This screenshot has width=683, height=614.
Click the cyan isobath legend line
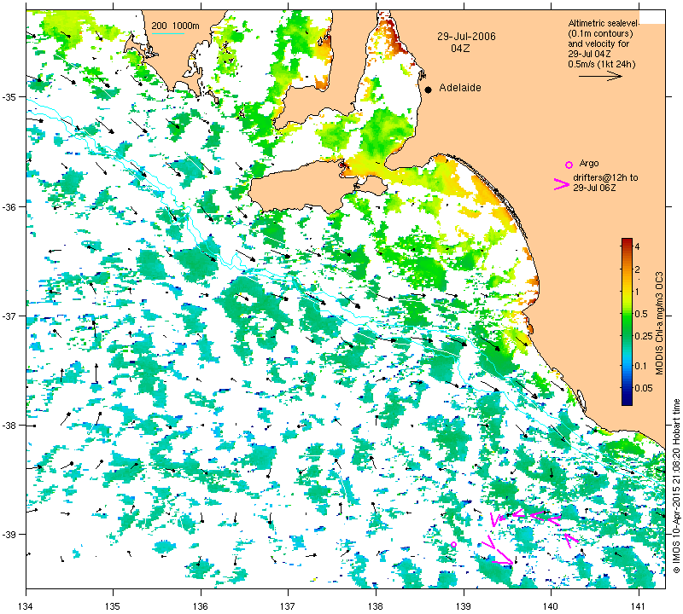[x=167, y=33]
